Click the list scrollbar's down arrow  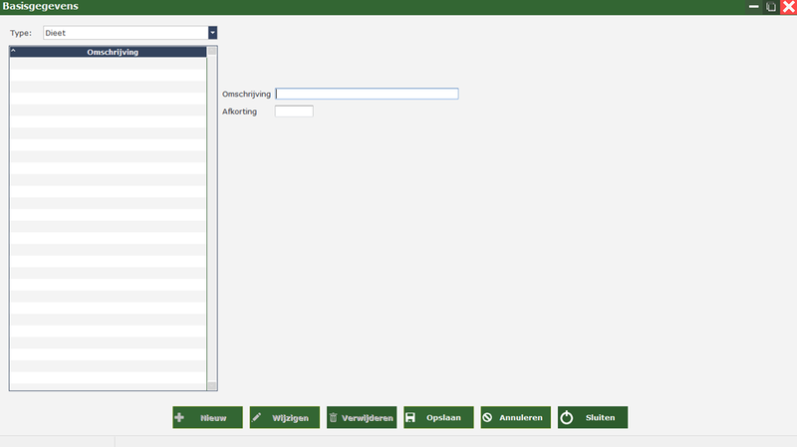[212, 385]
